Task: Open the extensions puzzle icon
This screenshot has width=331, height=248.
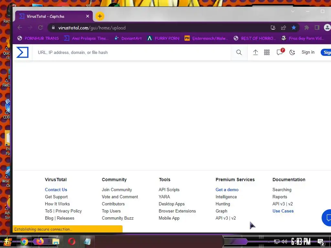Action: (306, 28)
